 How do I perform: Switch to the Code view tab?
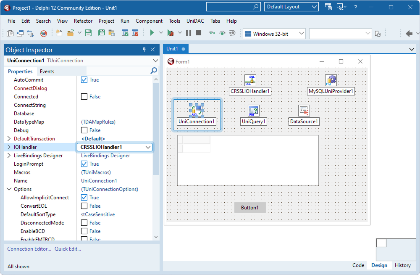click(358, 265)
